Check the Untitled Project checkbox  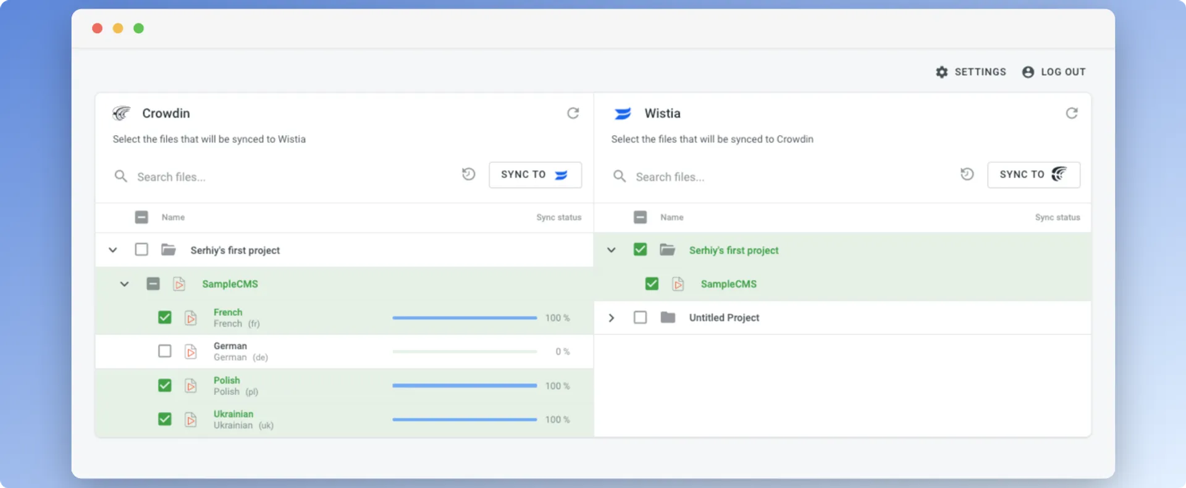tap(640, 317)
